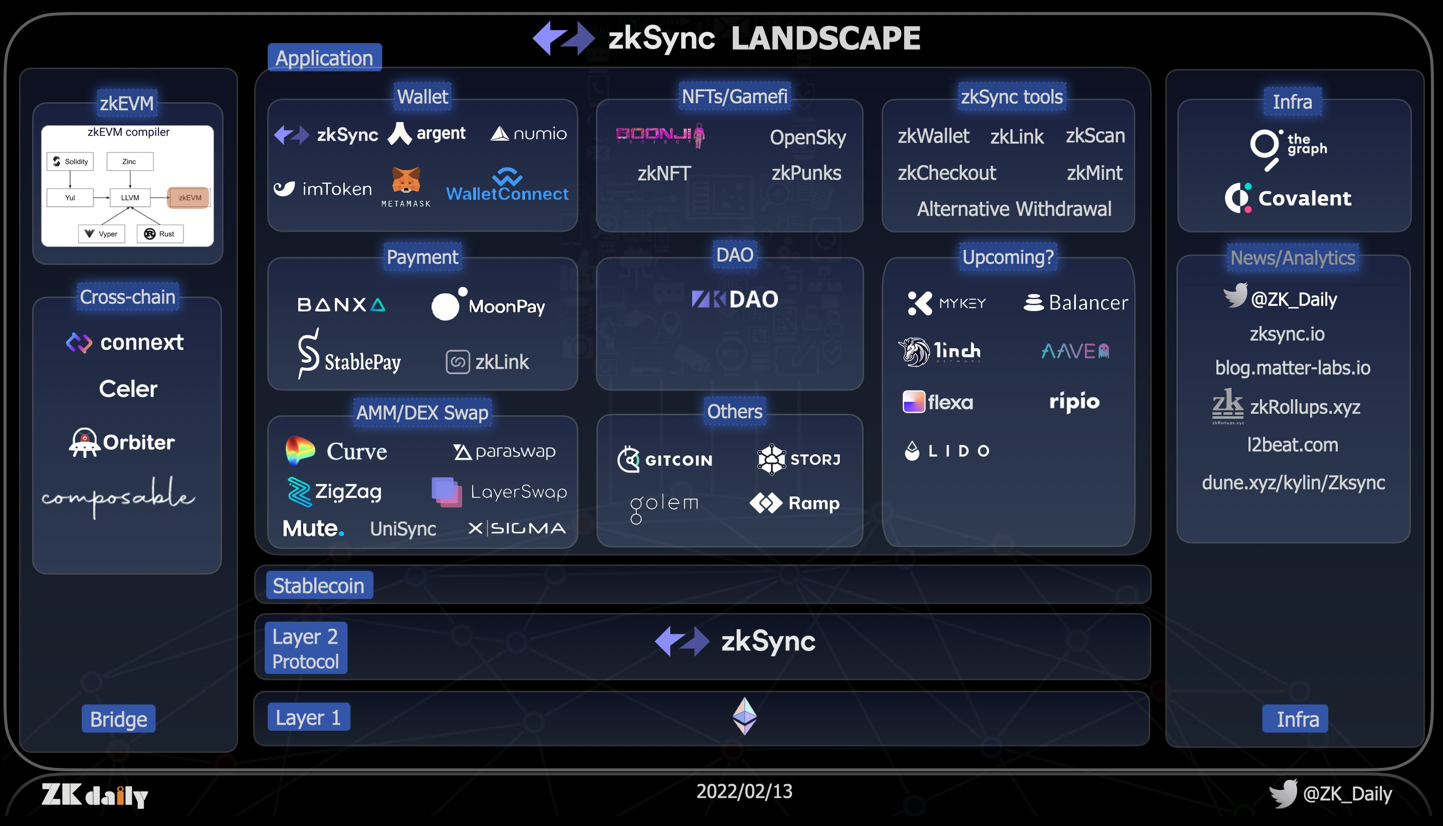Screen dimensions: 1443x826
Task: Select the Application label tab
Action: point(324,58)
